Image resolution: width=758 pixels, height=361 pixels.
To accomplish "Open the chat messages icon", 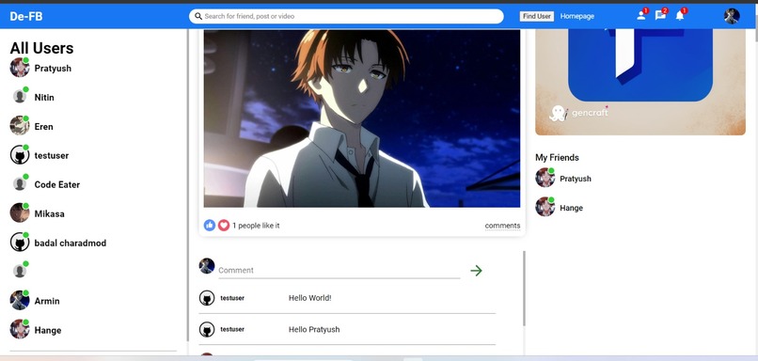I will [x=660, y=15].
